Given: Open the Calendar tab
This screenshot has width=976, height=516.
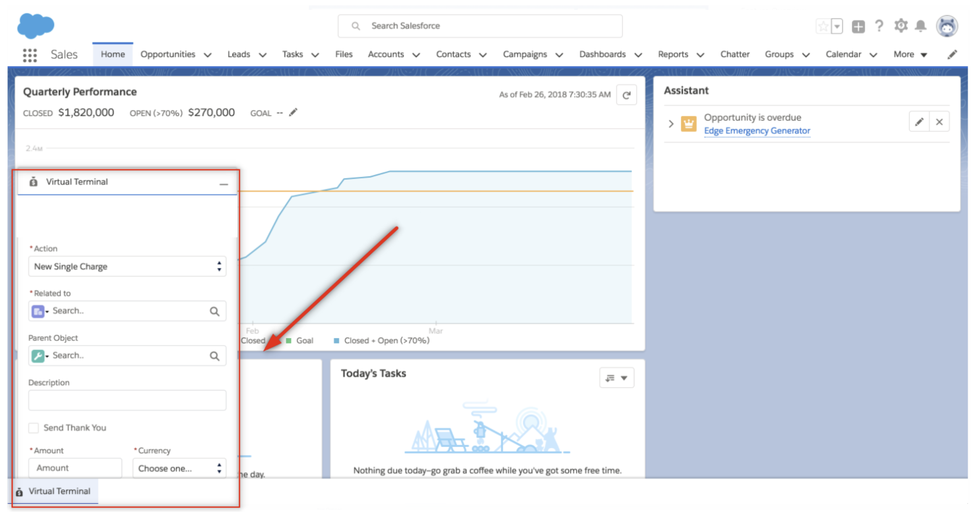Looking at the screenshot, I should click(843, 54).
